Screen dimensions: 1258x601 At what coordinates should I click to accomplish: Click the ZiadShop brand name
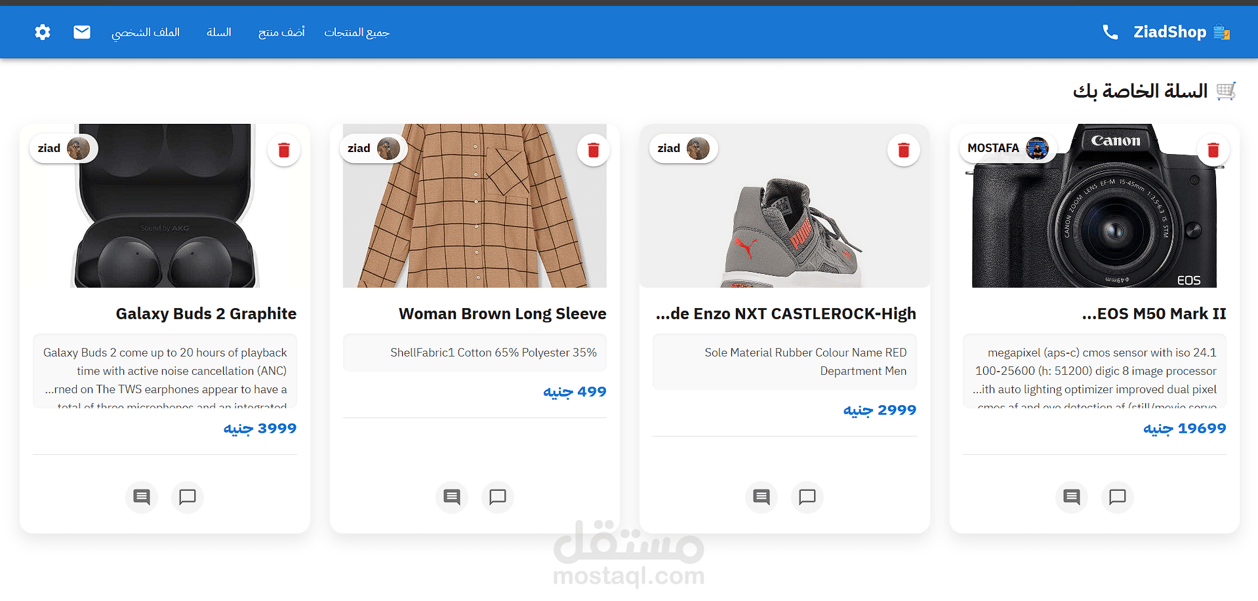point(1170,32)
